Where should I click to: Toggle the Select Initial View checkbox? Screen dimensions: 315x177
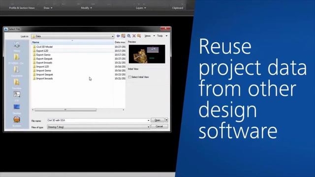(129, 77)
